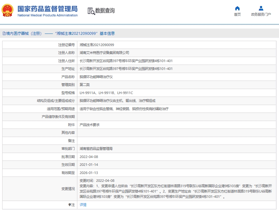Click the 生产地址 row label

tap(68, 69)
